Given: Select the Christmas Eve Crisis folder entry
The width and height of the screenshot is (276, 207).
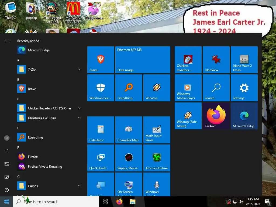Looking at the screenshot, I should (49, 118).
